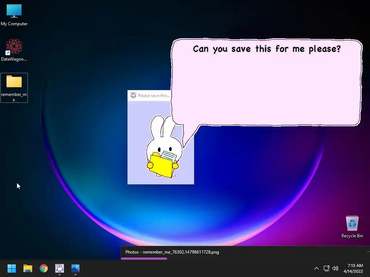Image resolution: width=370 pixels, height=277 pixels.
Task: Open File Explorer from the taskbar
Action: [27, 268]
